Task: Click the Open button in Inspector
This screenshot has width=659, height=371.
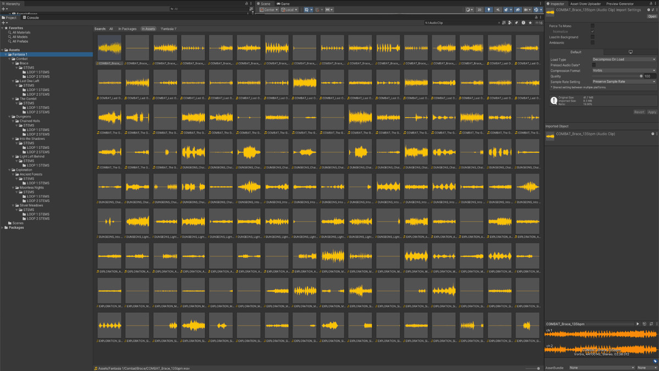Action: pos(651,16)
